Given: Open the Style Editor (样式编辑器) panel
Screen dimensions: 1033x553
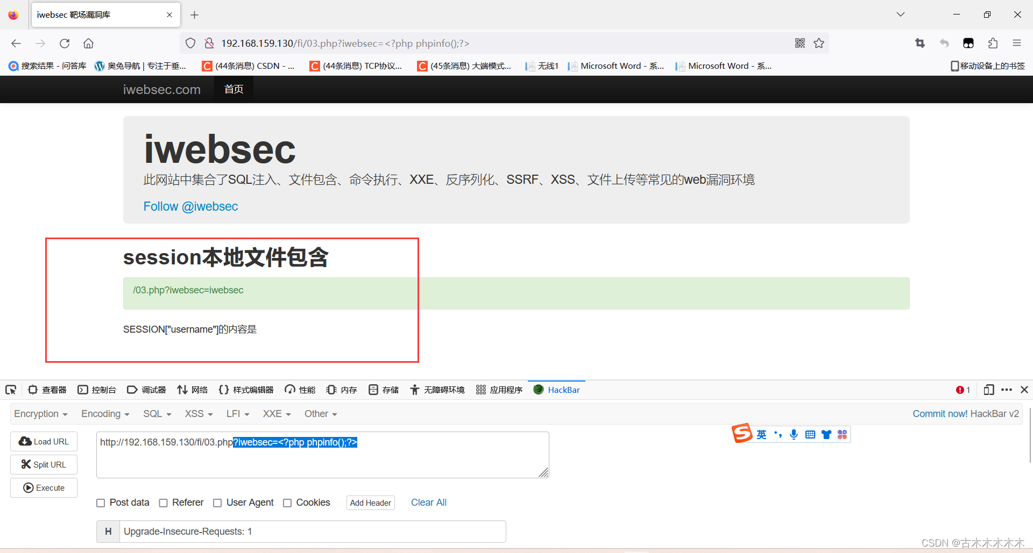Looking at the screenshot, I should point(246,390).
